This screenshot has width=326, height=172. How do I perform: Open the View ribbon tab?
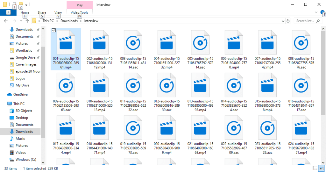(x=58, y=12)
